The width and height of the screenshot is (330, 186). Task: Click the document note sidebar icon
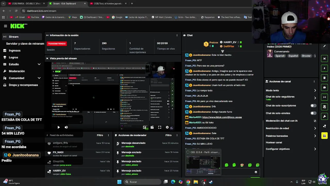tap(325, 78)
